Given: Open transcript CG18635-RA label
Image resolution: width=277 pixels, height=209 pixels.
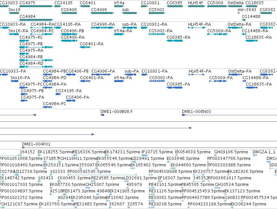Looking at the screenshot, I should coord(259,37).
